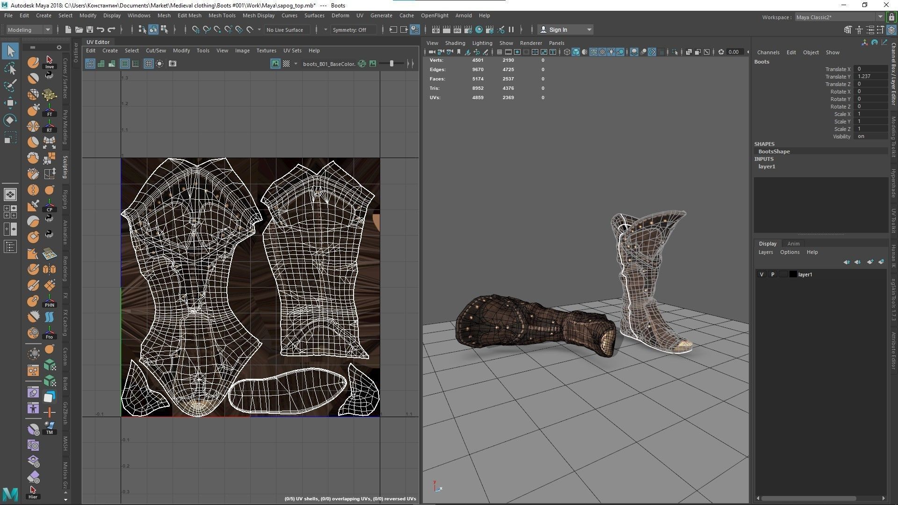Screen dimensions: 898x505
Task: Activate Snap to grids icon
Action: [196, 29]
